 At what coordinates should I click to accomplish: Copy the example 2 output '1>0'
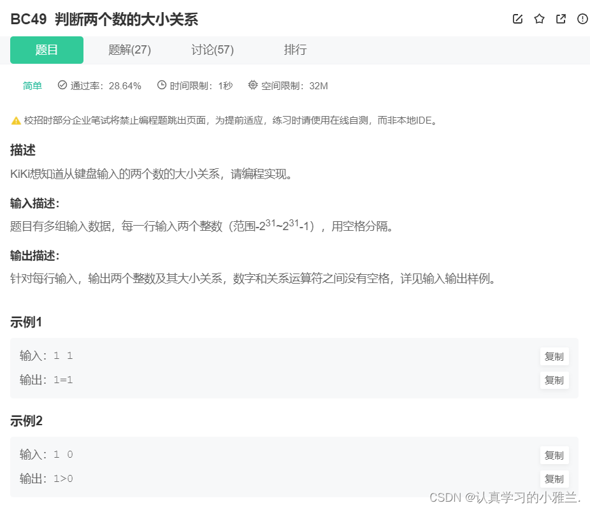[554, 479]
